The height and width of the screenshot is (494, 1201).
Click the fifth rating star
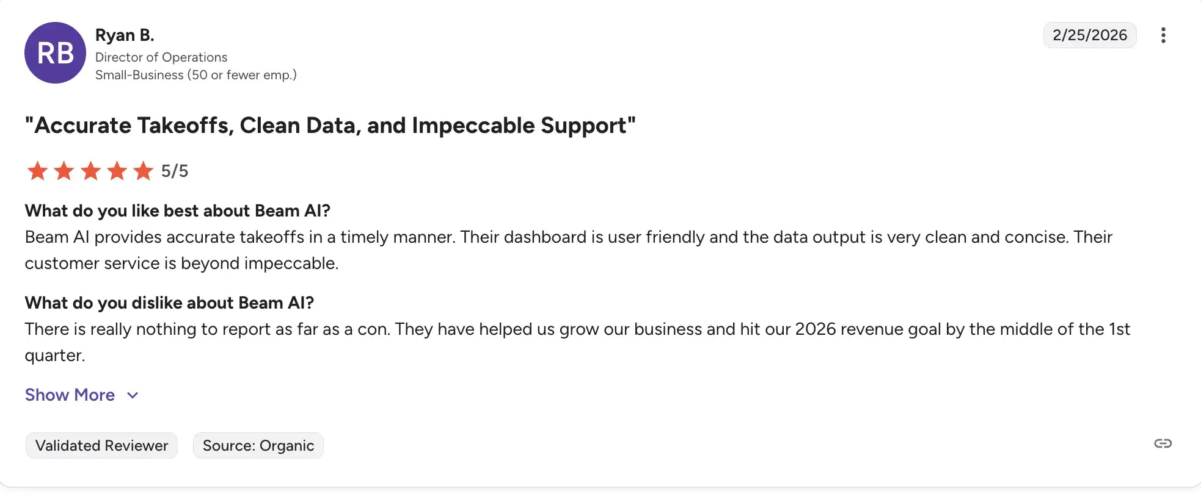point(144,171)
